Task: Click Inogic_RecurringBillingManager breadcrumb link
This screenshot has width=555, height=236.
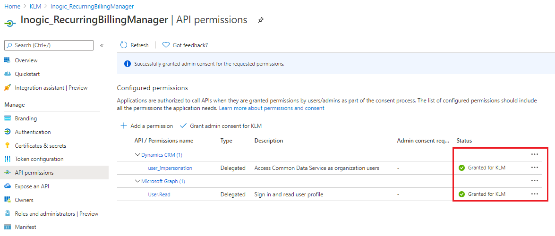Action: point(92,6)
